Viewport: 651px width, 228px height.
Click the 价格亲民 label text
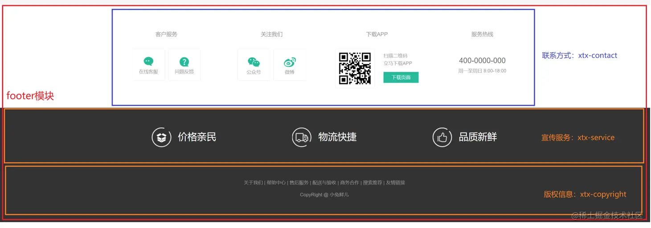pyautogui.click(x=197, y=137)
